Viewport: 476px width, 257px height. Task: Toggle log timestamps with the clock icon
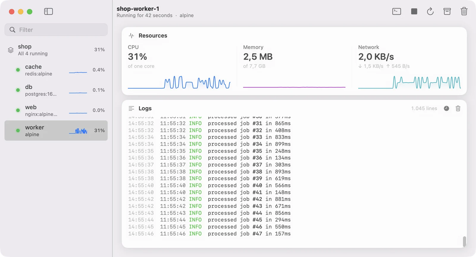click(446, 108)
